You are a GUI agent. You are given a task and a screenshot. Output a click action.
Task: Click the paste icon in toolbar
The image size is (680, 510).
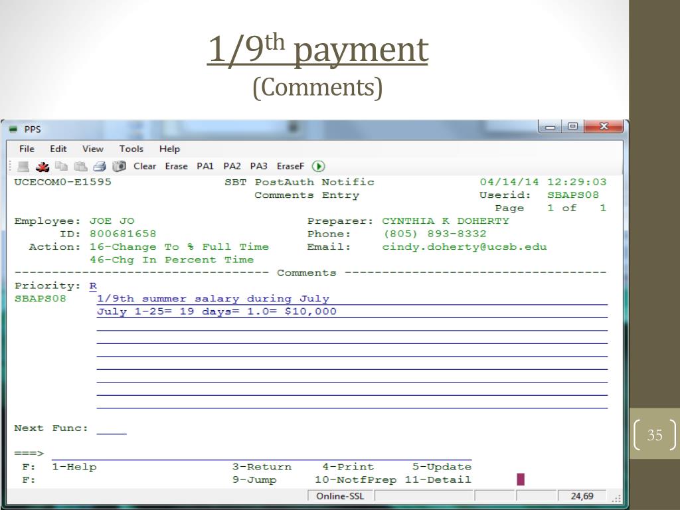click(80, 166)
